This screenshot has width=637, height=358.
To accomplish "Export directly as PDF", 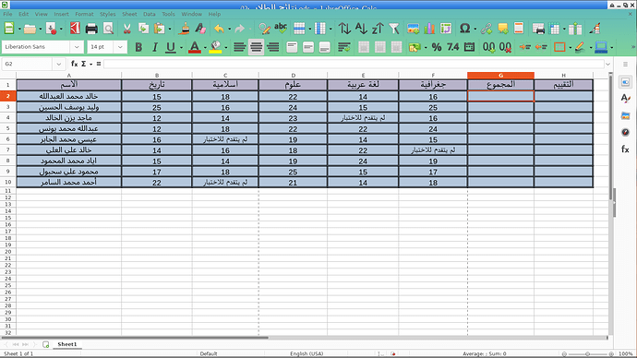I will [75, 29].
